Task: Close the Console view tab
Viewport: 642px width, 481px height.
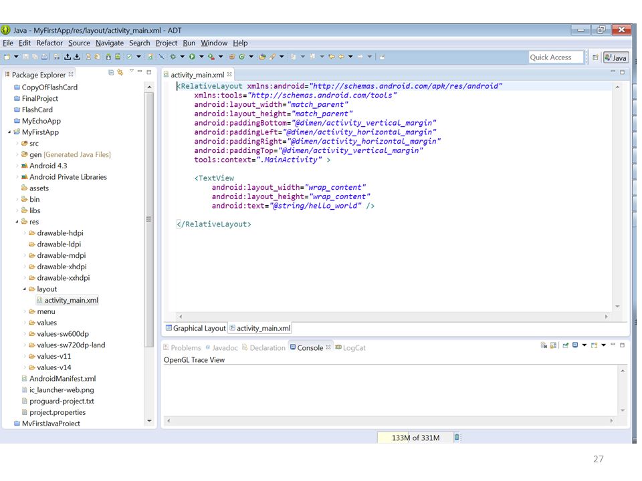Action: (x=328, y=347)
